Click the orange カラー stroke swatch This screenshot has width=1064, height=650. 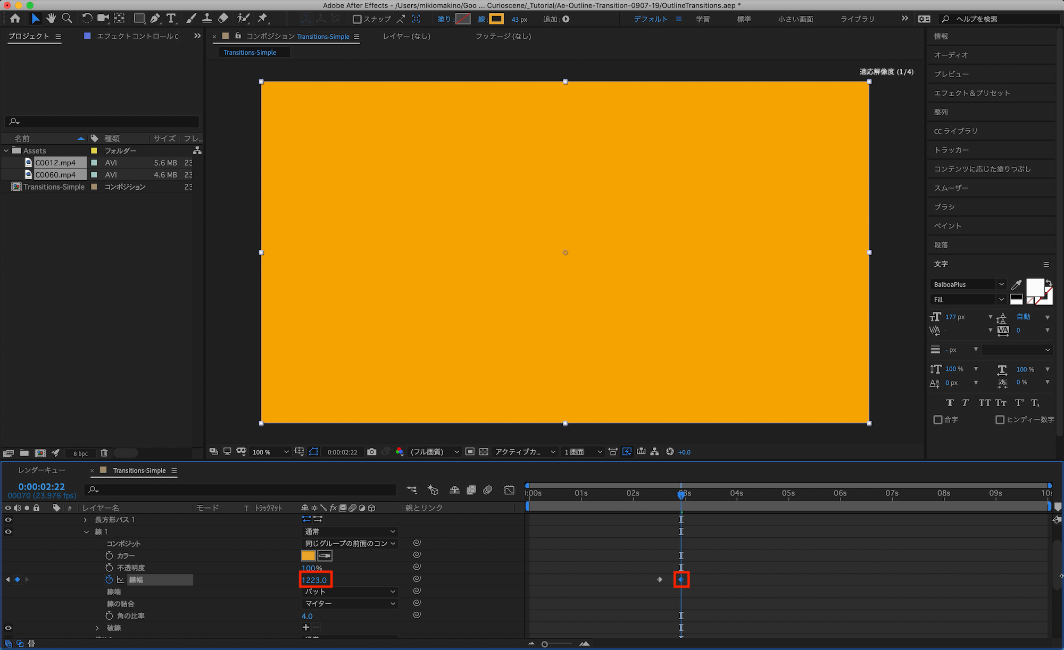pos(308,556)
